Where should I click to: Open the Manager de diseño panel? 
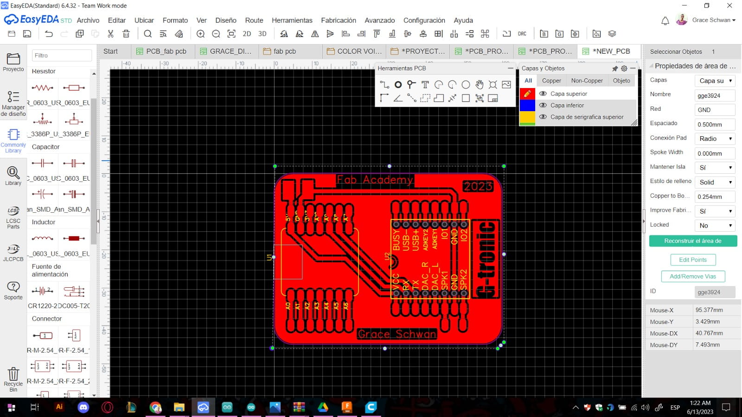[x=13, y=103]
